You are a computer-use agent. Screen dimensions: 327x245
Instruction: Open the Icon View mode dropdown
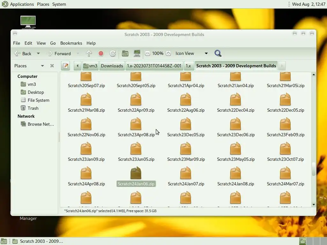click(x=192, y=54)
